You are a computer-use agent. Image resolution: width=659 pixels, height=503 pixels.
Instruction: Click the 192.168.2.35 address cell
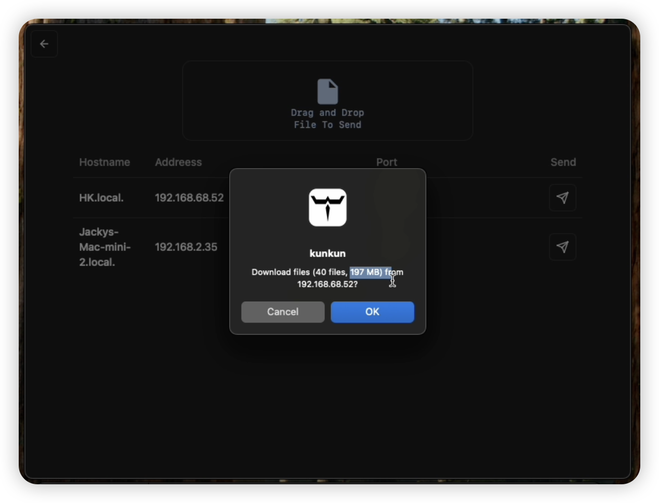(x=186, y=247)
